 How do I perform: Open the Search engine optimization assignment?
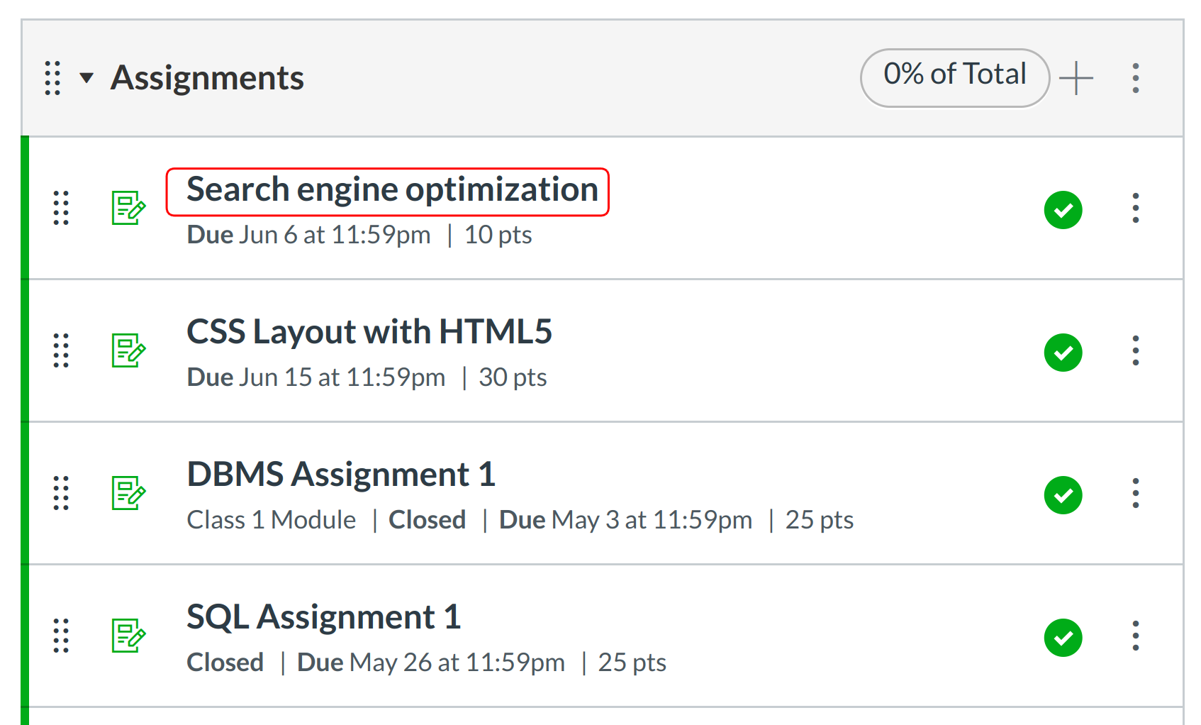pos(391,189)
